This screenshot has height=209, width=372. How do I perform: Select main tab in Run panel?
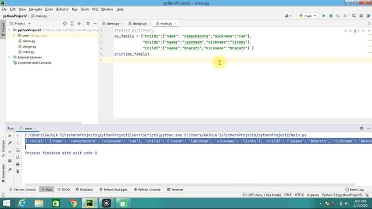(x=28, y=128)
